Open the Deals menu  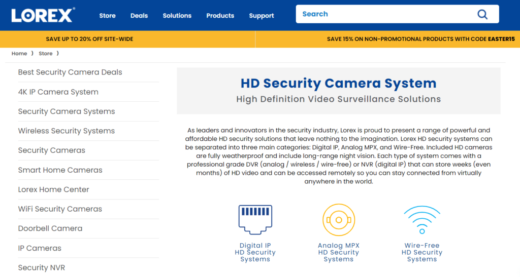(x=139, y=16)
